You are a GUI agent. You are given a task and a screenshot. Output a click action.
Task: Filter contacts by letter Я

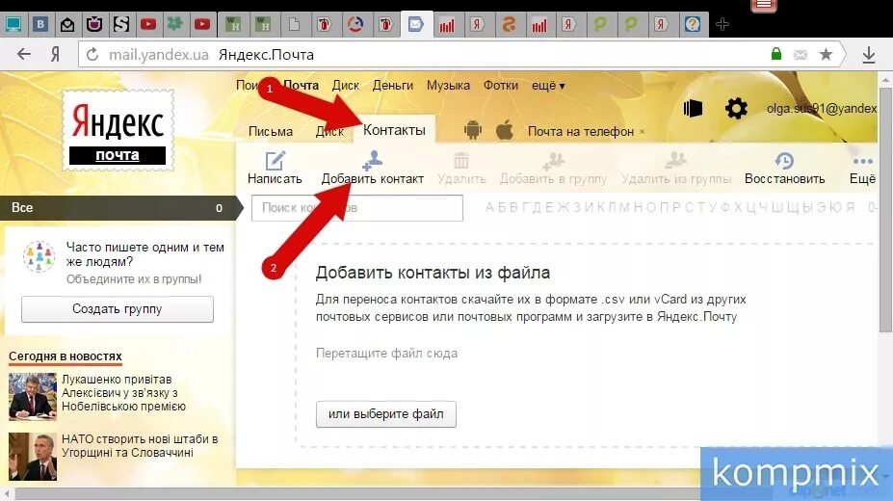point(850,207)
